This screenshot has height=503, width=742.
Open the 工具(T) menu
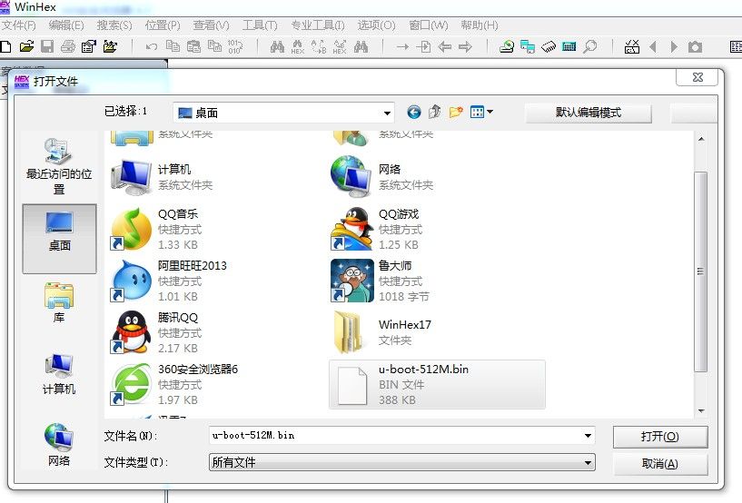tap(260, 25)
